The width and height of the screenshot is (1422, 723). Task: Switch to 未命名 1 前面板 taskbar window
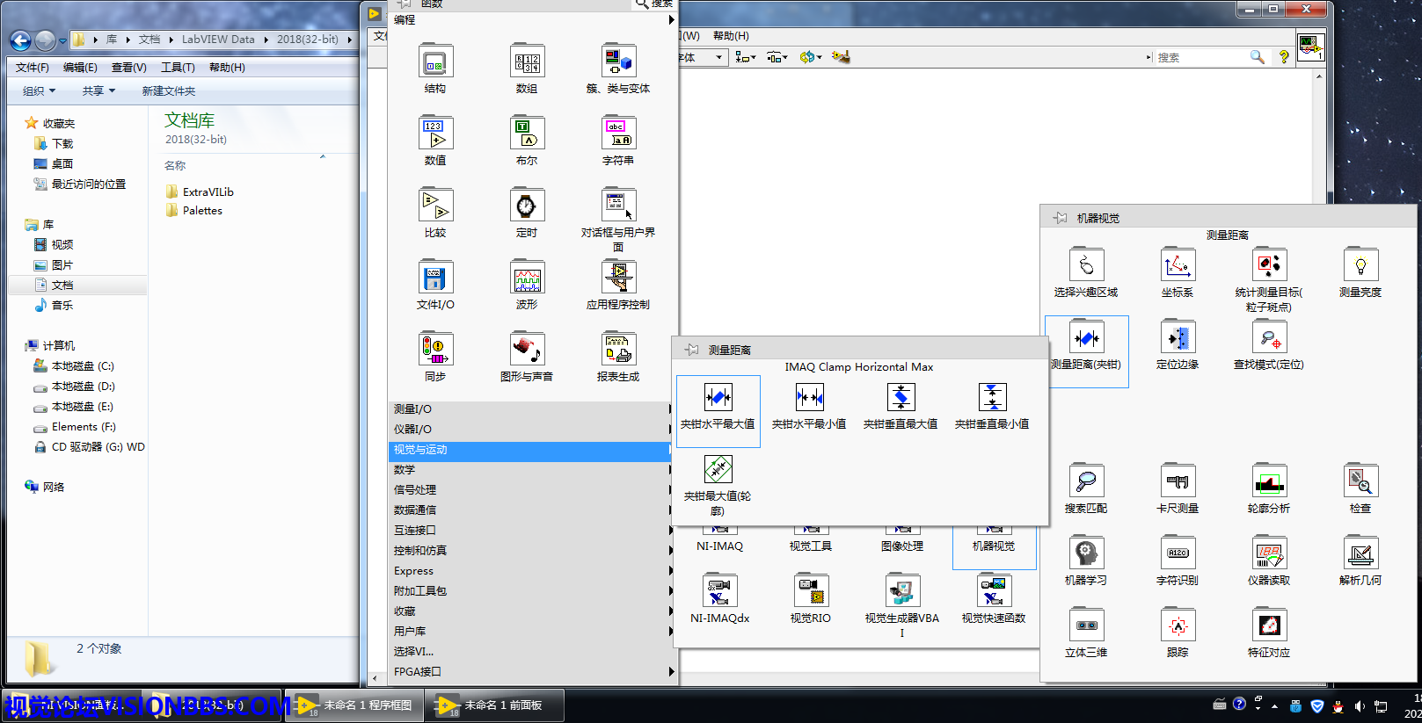click(x=494, y=705)
